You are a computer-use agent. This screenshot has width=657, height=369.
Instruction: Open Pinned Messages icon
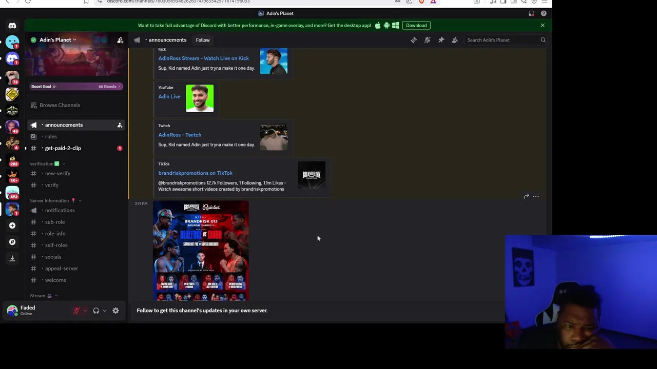(x=441, y=40)
